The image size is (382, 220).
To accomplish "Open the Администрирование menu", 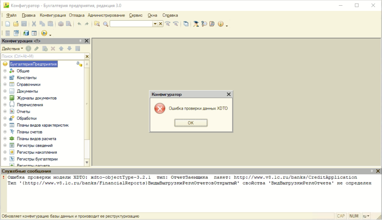I will coord(106,15).
